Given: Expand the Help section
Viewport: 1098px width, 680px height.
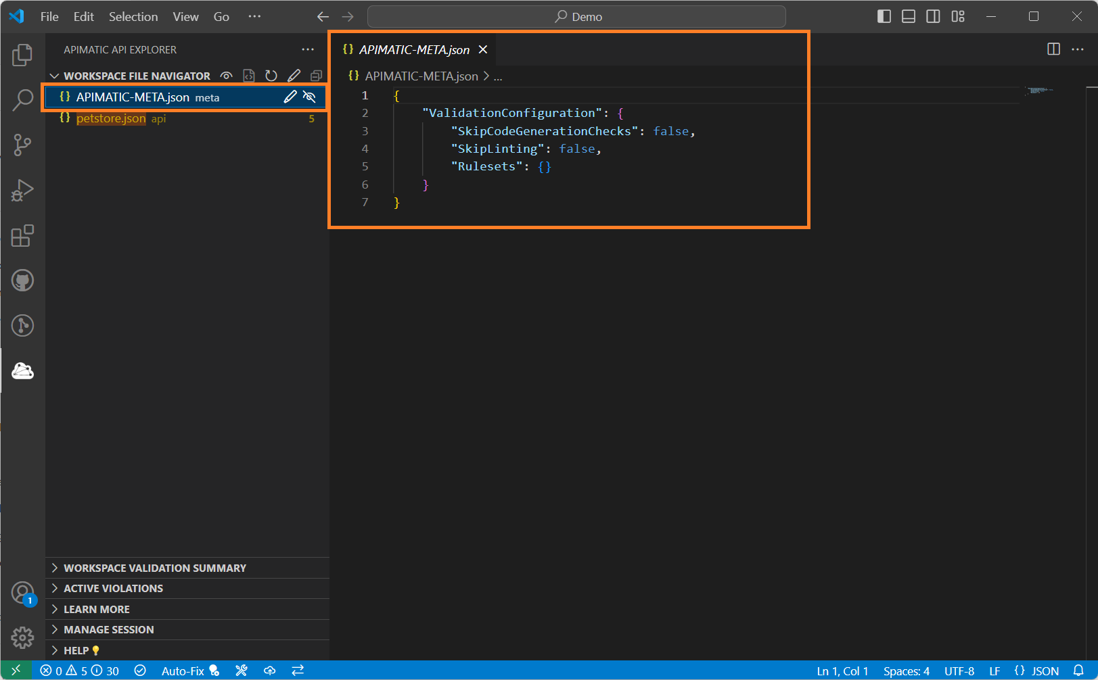Looking at the screenshot, I should point(187,650).
